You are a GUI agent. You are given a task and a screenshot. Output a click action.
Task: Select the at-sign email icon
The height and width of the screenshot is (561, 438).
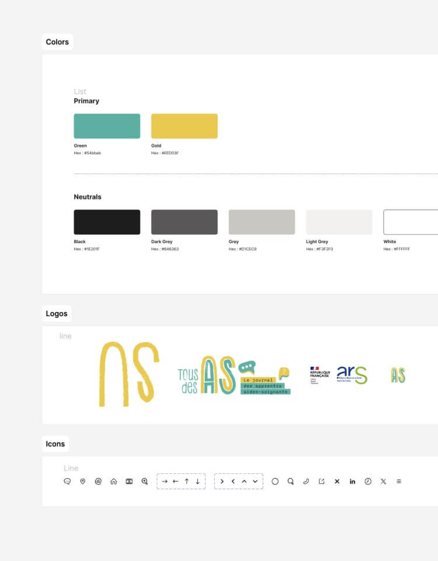[x=98, y=481]
